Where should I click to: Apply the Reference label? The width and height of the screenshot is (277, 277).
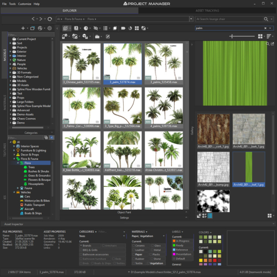coord(182,250)
